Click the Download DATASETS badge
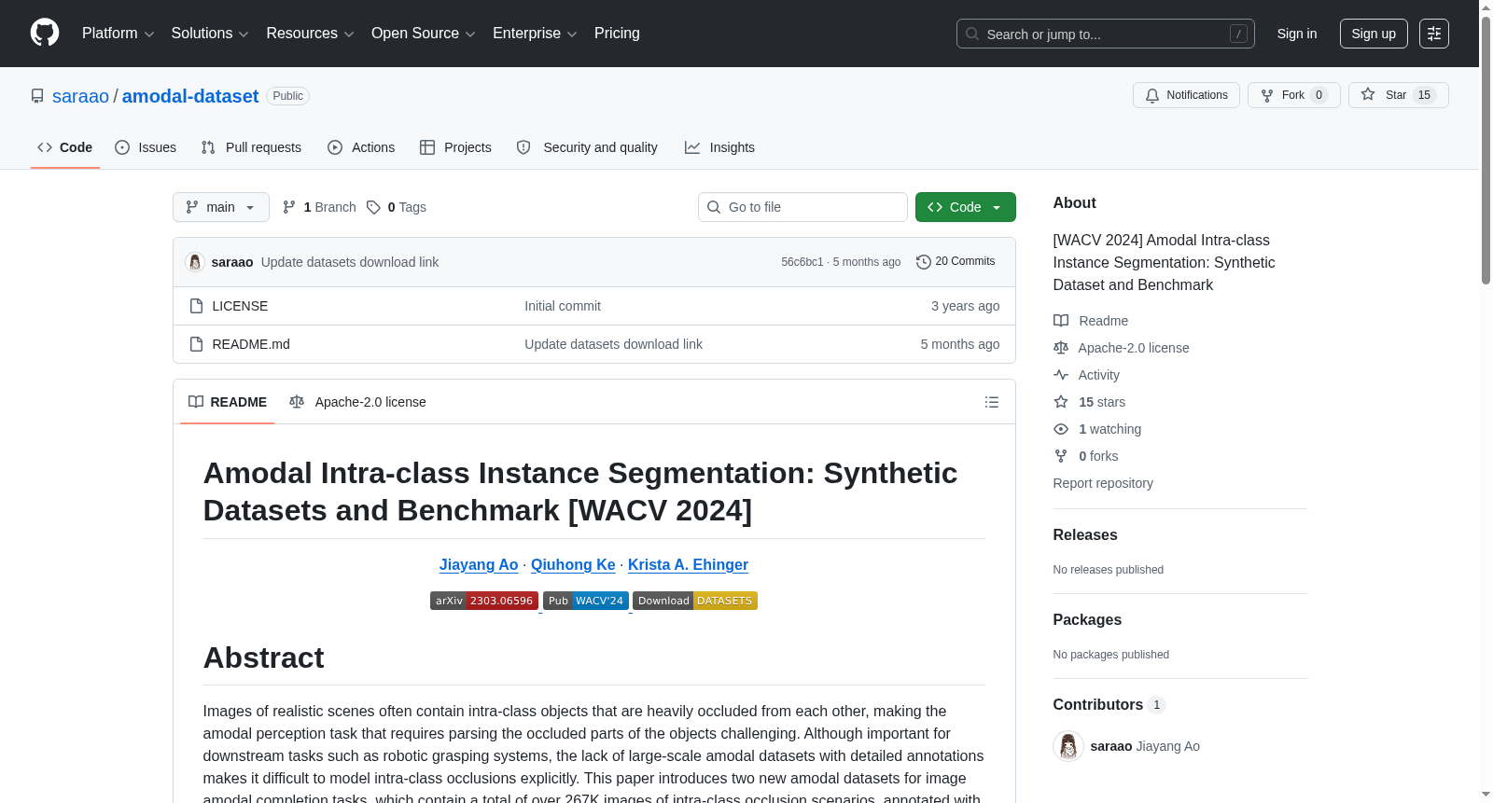 pos(695,601)
